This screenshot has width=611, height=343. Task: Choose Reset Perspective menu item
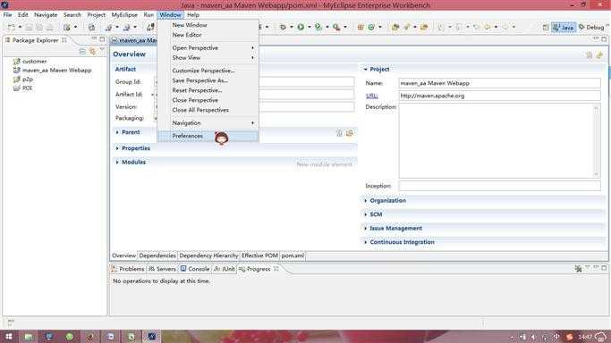click(x=208, y=90)
